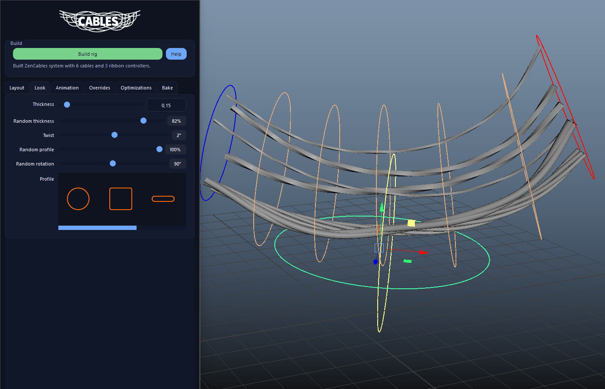The height and width of the screenshot is (389, 605).
Task: Click the Random thickness label
Action: (34, 121)
